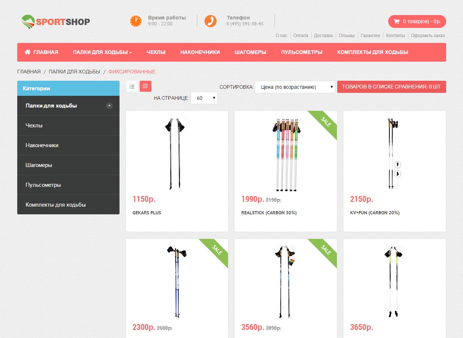Open the Оформить заказ link

coord(428,36)
